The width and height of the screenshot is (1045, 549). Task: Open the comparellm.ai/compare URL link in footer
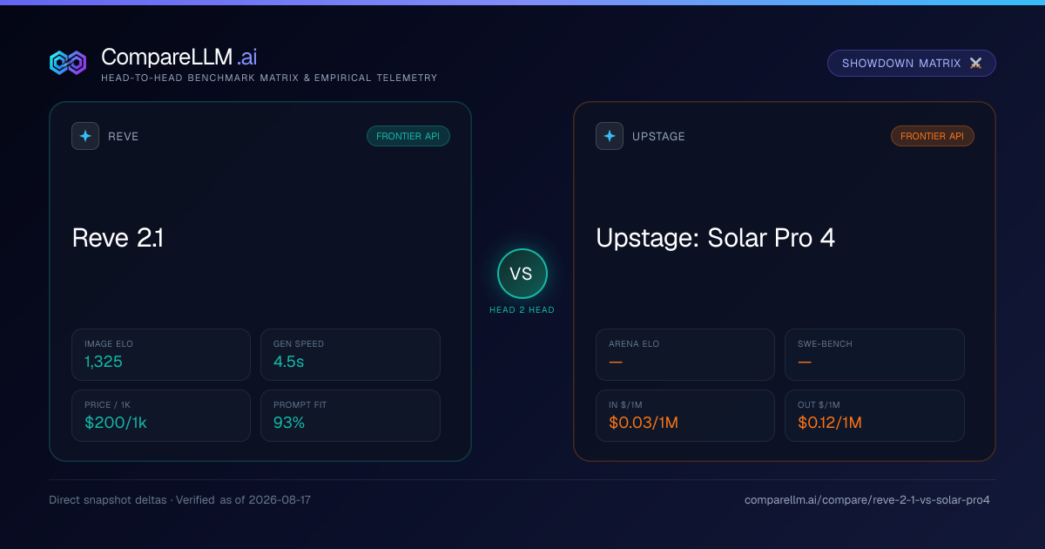pyautogui.click(x=867, y=500)
